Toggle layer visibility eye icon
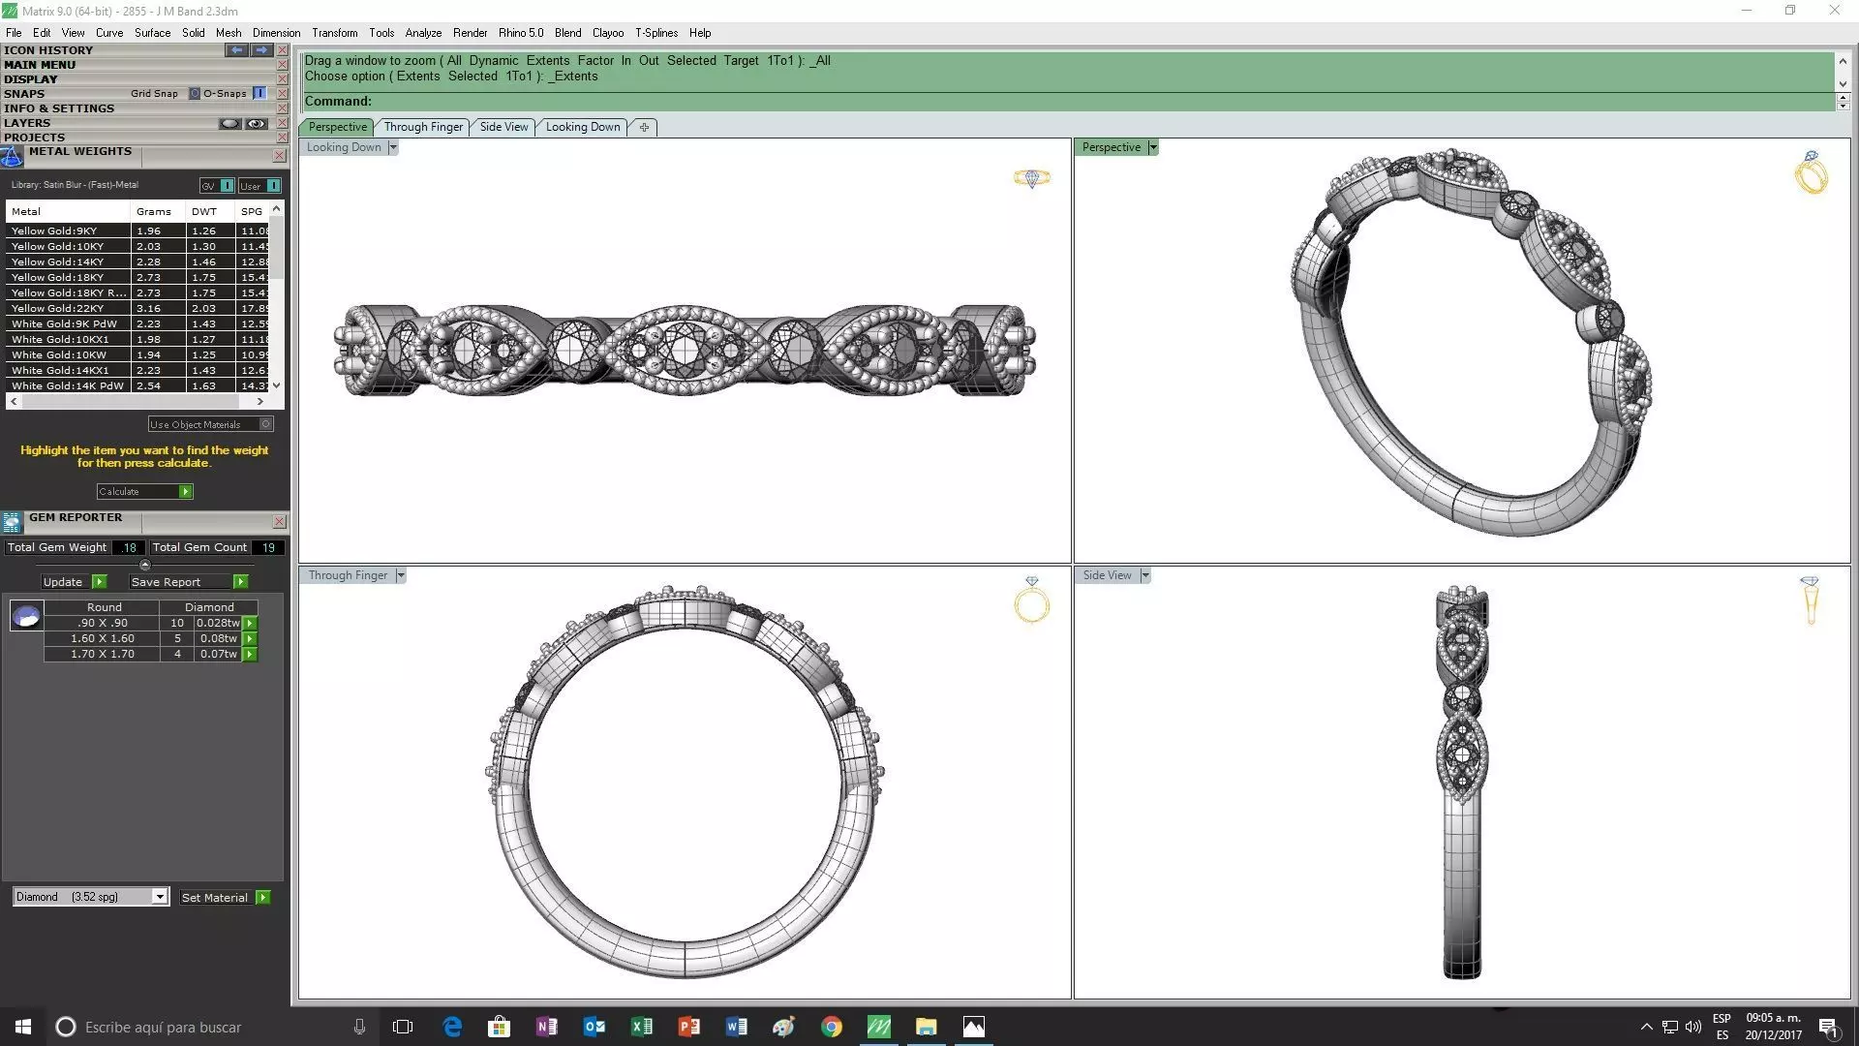Image resolution: width=1859 pixels, height=1046 pixels. click(x=256, y=123)
